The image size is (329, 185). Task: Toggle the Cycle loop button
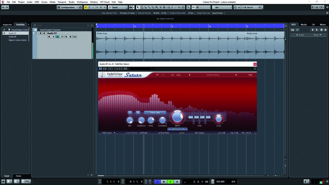[157, 182]
